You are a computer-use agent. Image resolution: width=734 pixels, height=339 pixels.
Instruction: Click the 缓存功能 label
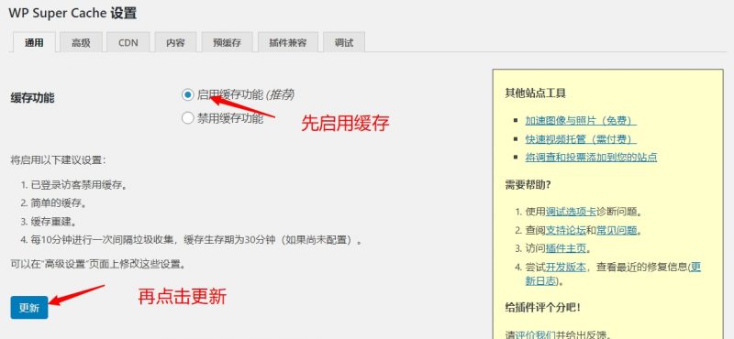(32, 98)
